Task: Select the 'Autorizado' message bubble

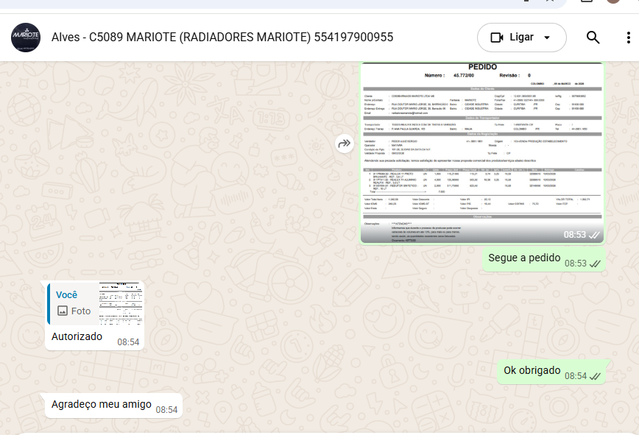Action: click(x=77, y=336)
